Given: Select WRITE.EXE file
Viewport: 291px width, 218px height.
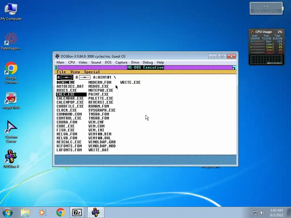Looking at the screenshot, I should [x=130, y=82].
